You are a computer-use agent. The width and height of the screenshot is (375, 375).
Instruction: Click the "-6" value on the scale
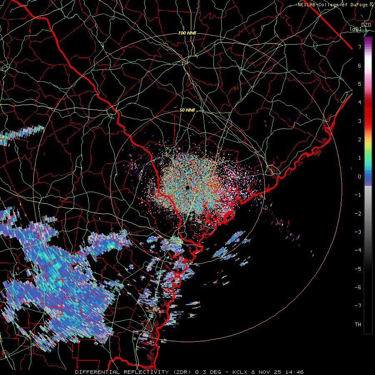[358, 287]
